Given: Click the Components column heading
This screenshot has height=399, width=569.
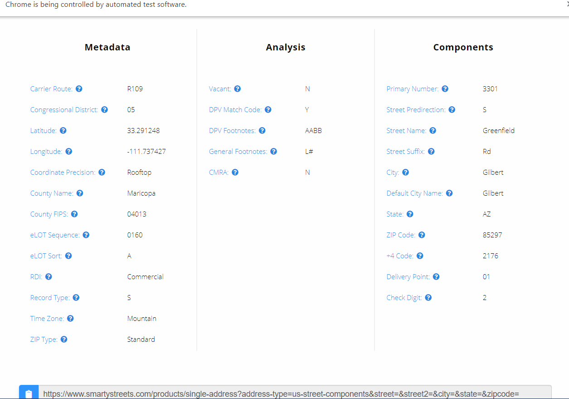Looking at the screenshot, I should click(x=463, y=47).
